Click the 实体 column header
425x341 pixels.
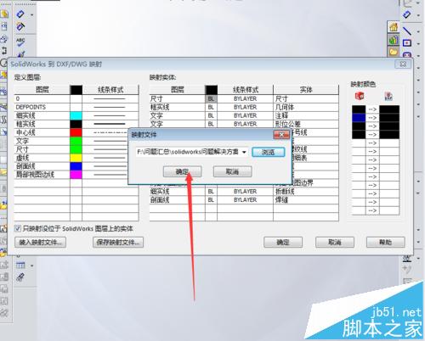tap(306, 90)
